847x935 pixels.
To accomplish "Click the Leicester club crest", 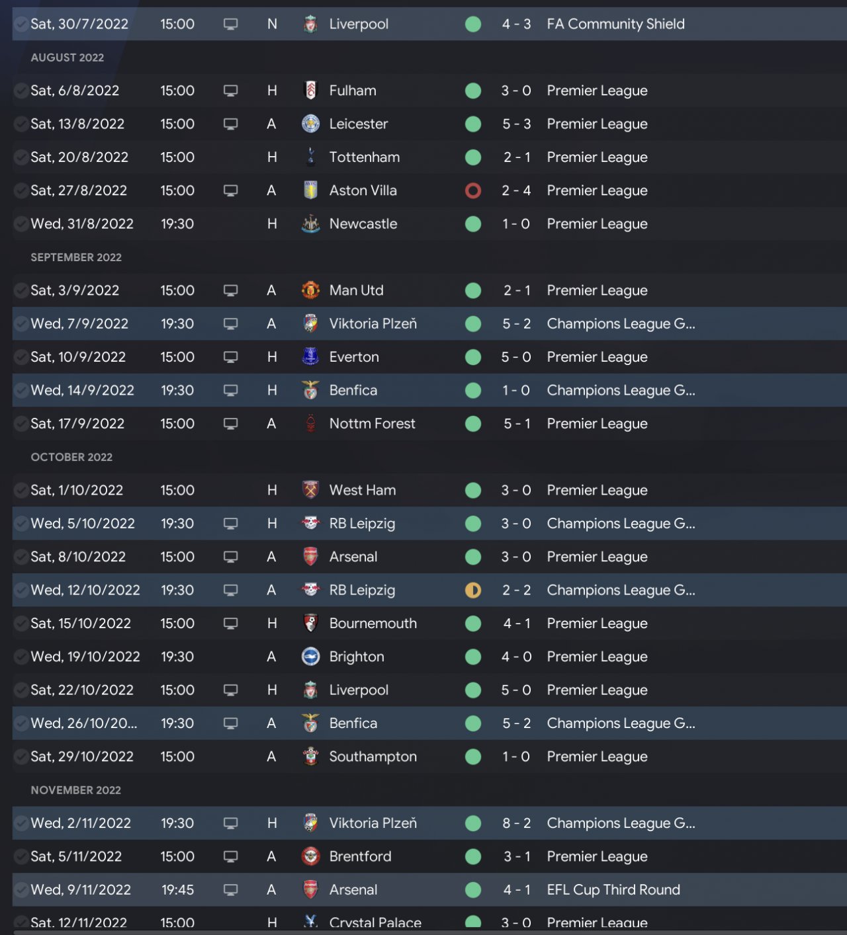I will [x=310, y=124].
